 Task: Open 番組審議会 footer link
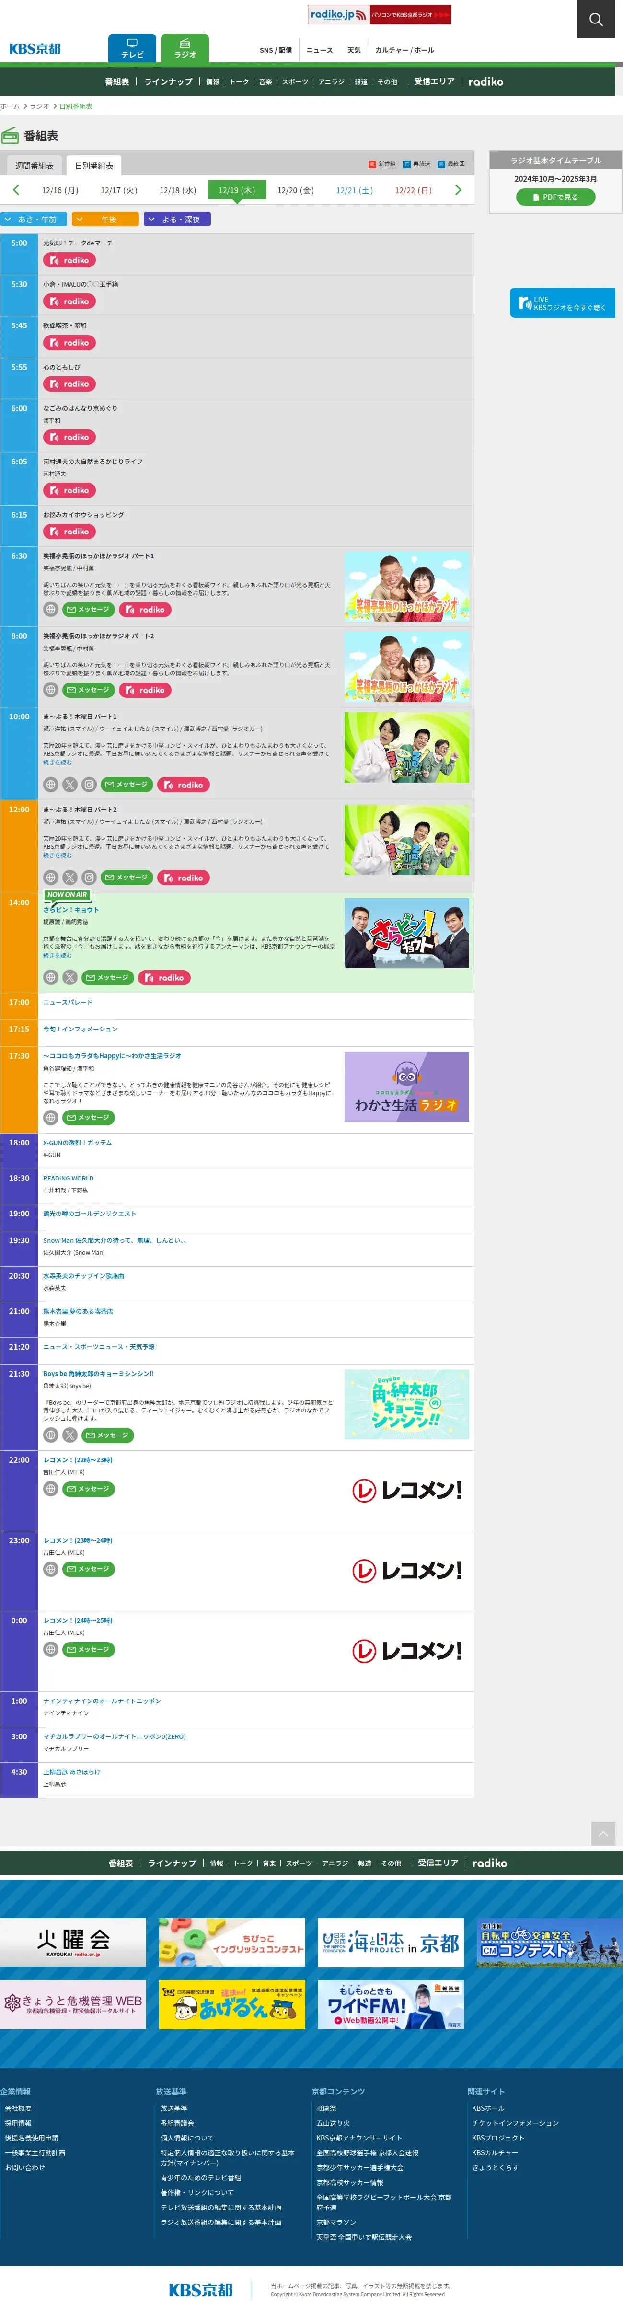(x=177, y=2124)
